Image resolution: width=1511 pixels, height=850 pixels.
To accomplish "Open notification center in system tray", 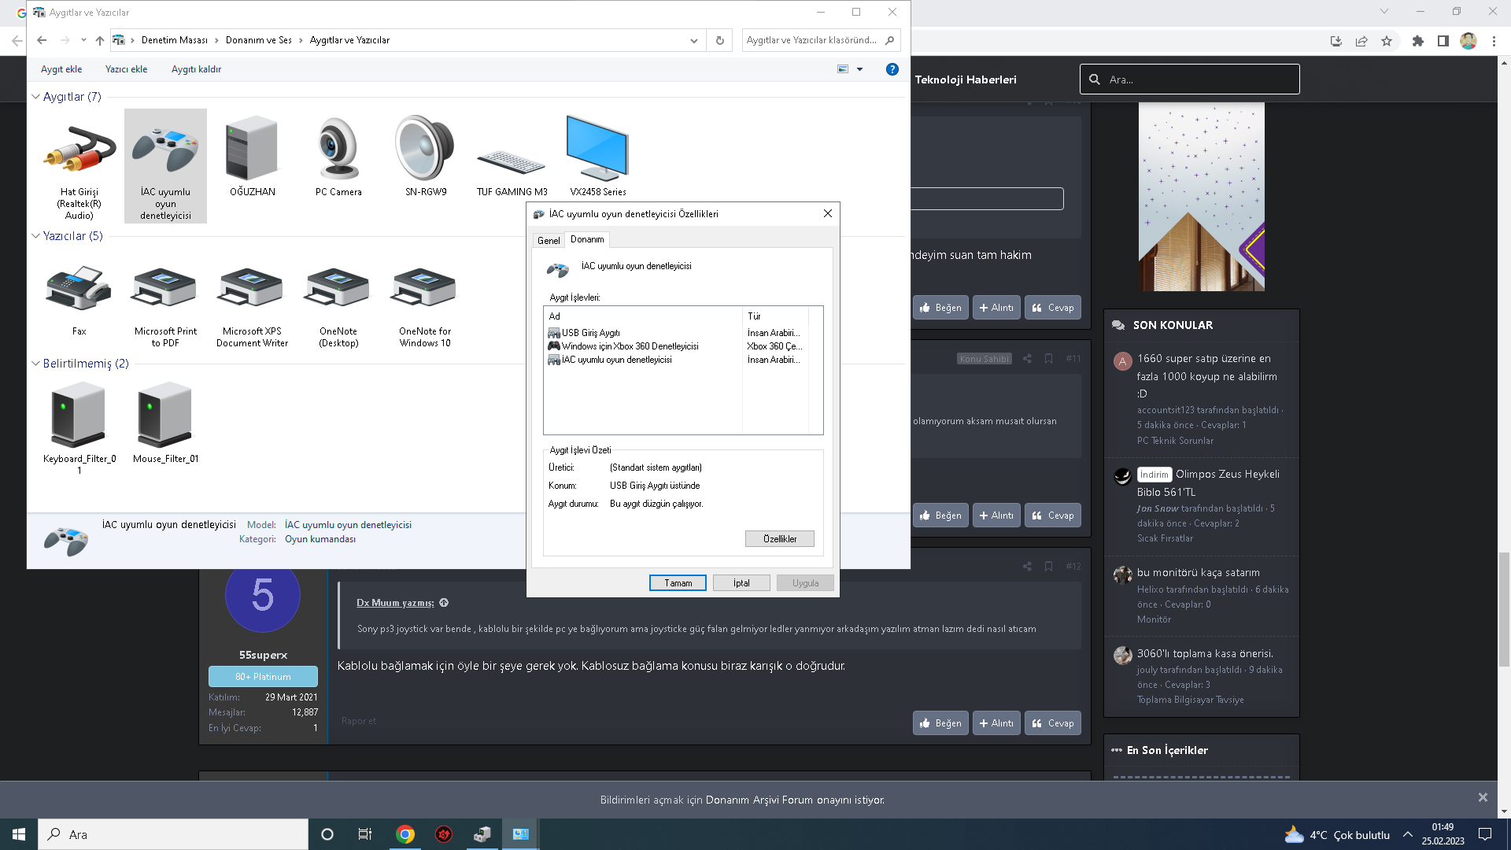I will pos(1484,834).
